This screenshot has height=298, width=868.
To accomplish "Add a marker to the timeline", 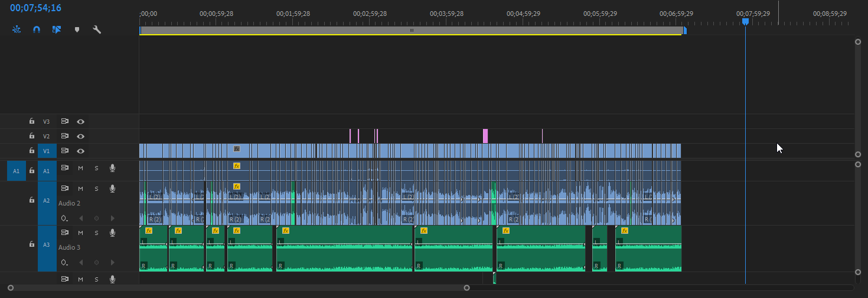I will [x=77, y=29].
